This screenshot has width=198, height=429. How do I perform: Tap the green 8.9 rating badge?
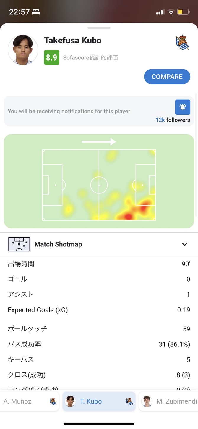coord(51,57)
